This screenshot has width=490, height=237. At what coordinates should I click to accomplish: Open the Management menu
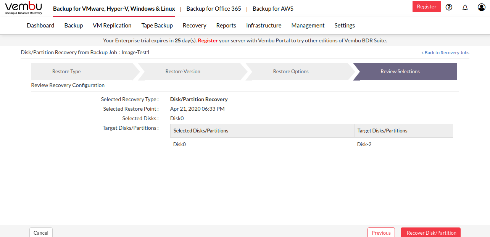[308, 26]
